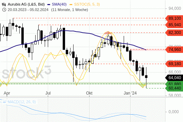Click the 58,000 price axis value
Image resolution: width=183 pixels, height=122 pixels.
(175, 95)
